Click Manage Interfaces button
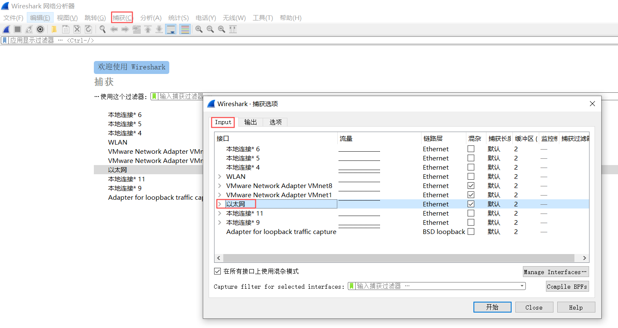This screenshot has height=328, width=618. coord(556,272)
